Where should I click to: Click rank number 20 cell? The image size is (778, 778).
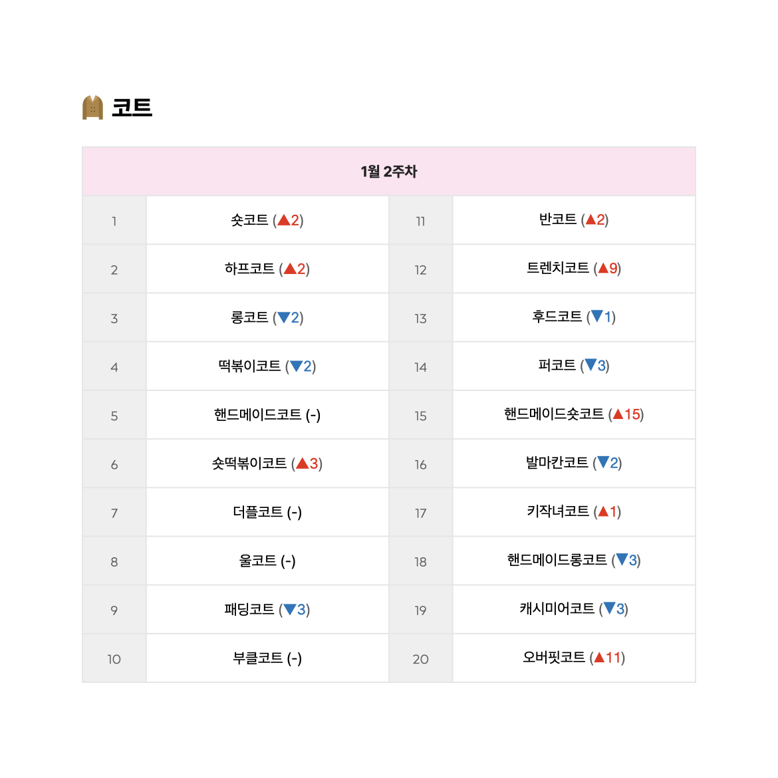click(x=420, y=659)
